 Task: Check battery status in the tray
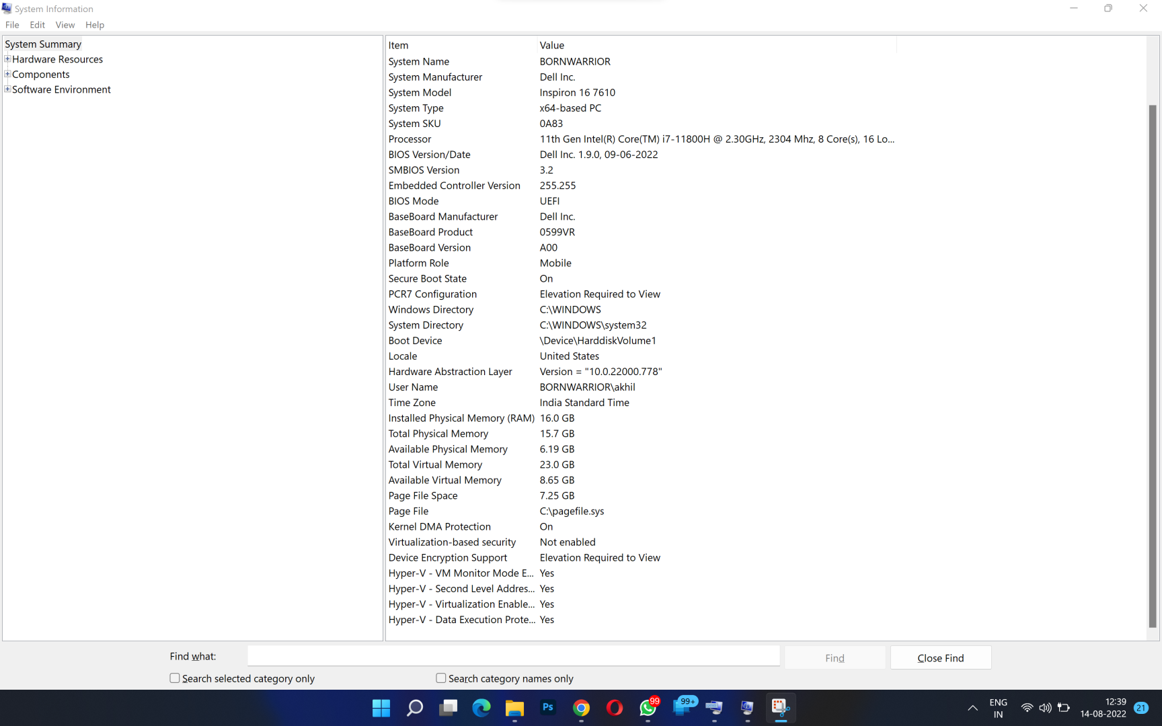(1064, 708)
